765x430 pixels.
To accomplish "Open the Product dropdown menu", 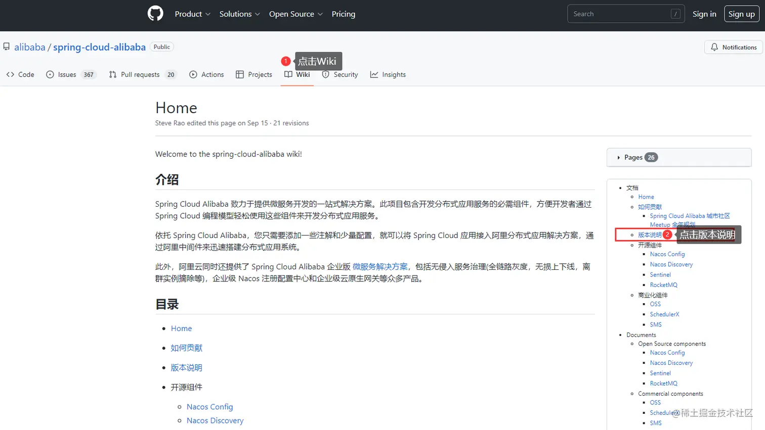I will coord(193,14).
